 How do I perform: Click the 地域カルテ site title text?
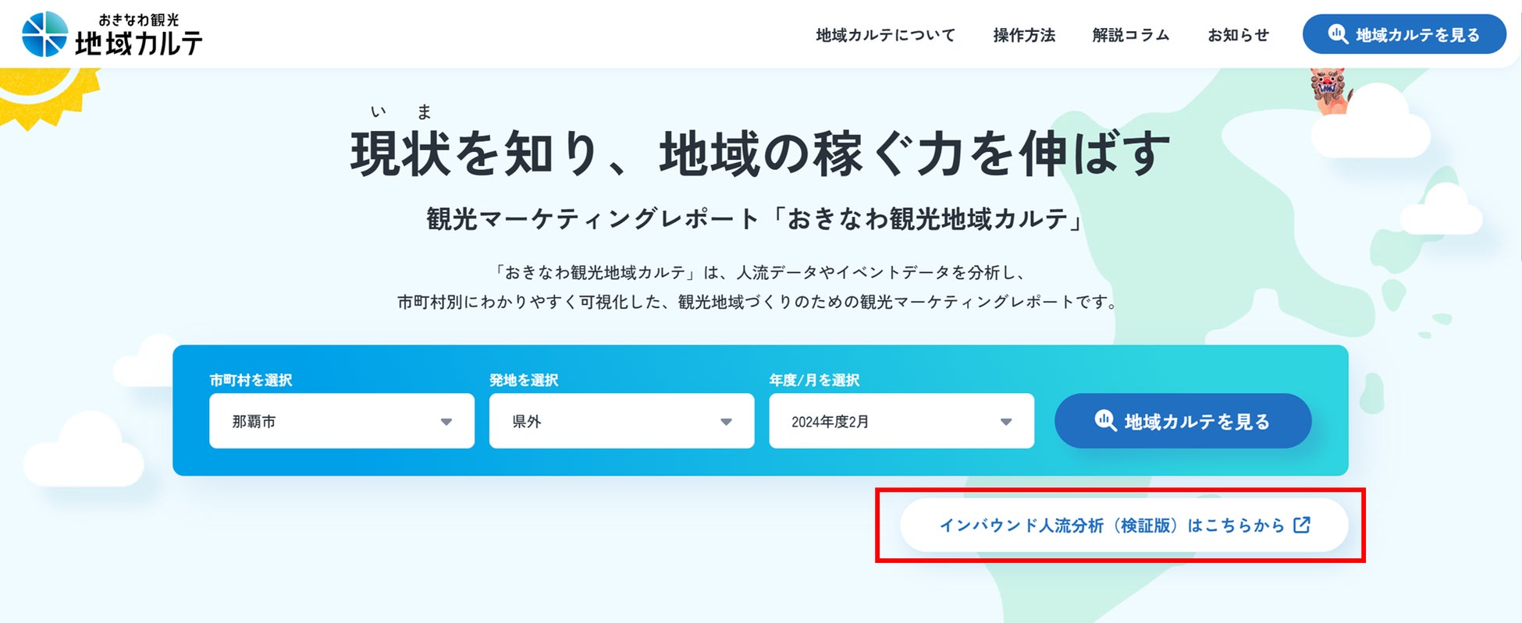(x=139, y=43)
